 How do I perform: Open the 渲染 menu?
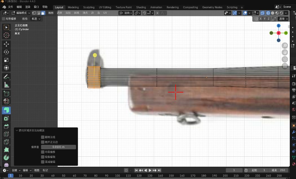pos(28,7)
